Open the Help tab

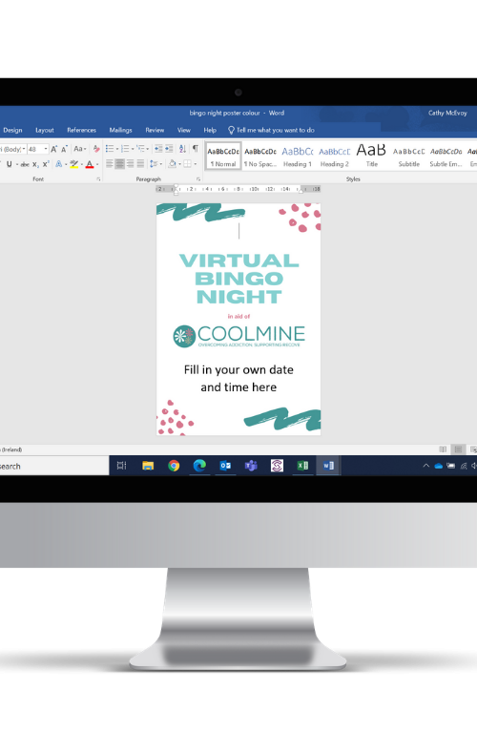(x=210, y=130)
